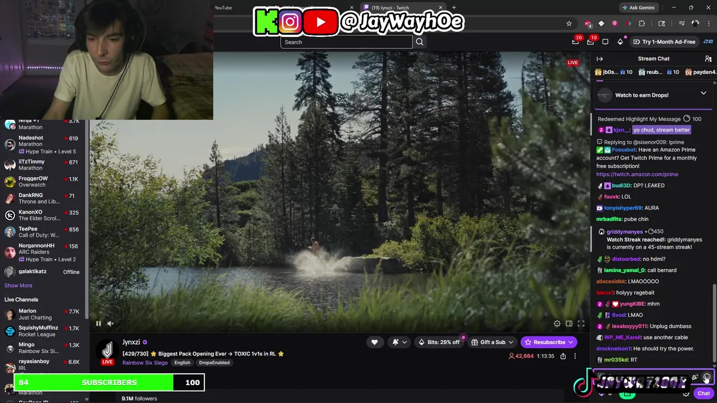Toggle theatre mode in the player
717x403 pixels.
[x=569, y=324]
